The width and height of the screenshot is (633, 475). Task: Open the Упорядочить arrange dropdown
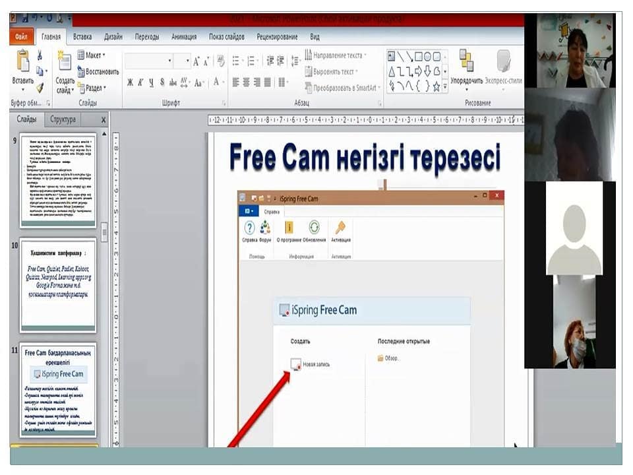coord(467,69)
